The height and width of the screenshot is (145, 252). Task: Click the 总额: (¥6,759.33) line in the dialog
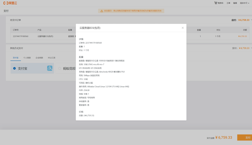(87, 116)
